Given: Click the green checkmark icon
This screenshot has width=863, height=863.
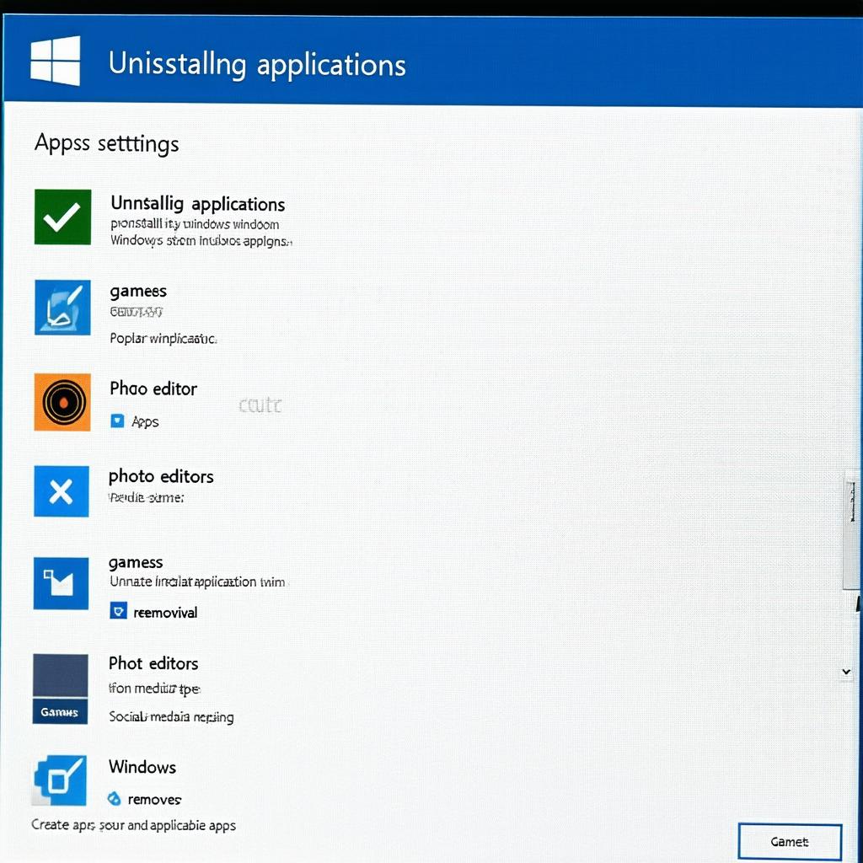Looking at the screenshot, I should (x=62, y=217).
